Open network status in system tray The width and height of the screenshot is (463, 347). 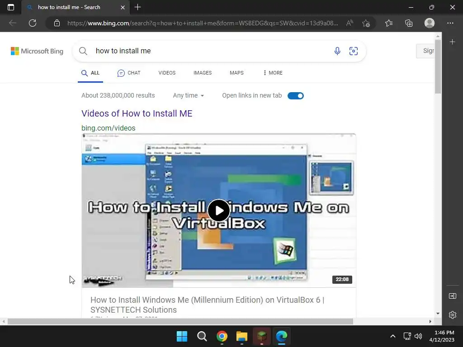tap(407, 336)
